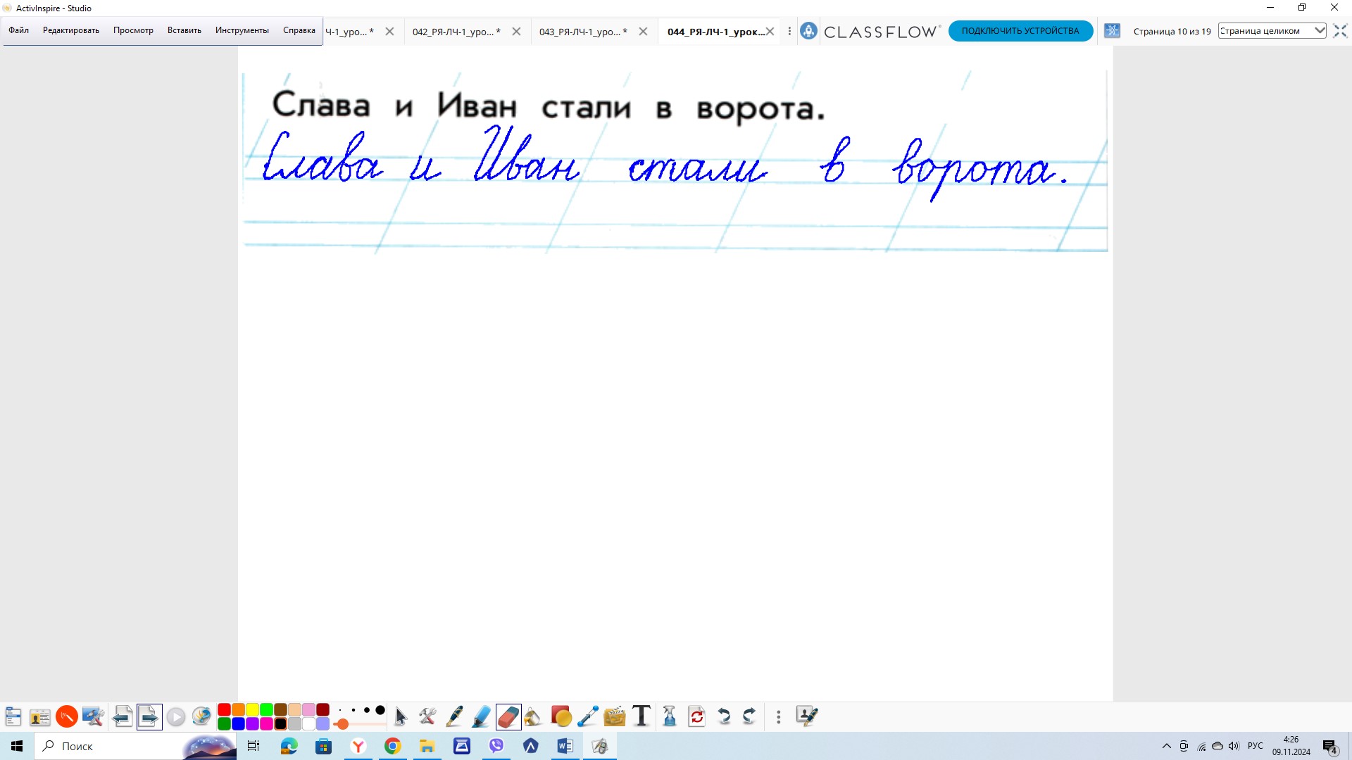Click the РУС language indicator
The image size is (1352, 760).
[x=1256, y=746]
